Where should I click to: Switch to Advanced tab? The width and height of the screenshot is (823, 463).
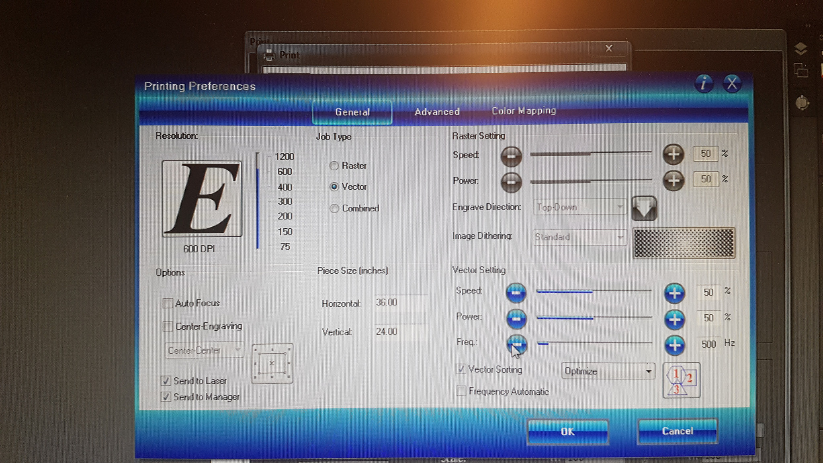point(437,112)
